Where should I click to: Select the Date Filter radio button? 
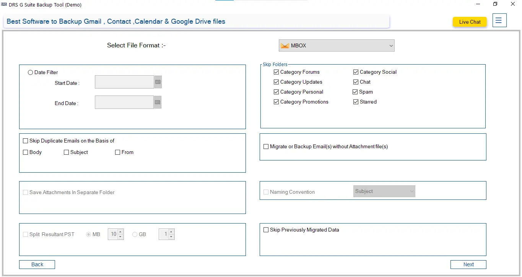pyautogui.click(x=31, y=72)
